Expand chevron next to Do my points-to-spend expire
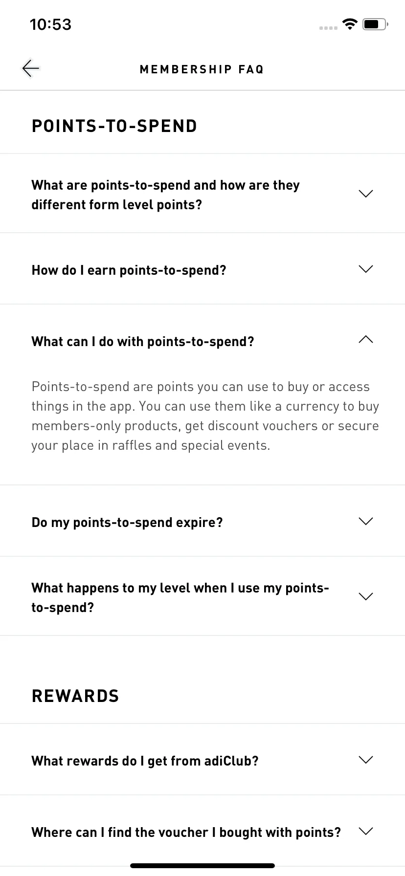The height and width of the screenshot is (876, 405). click(x=366, y=521)
